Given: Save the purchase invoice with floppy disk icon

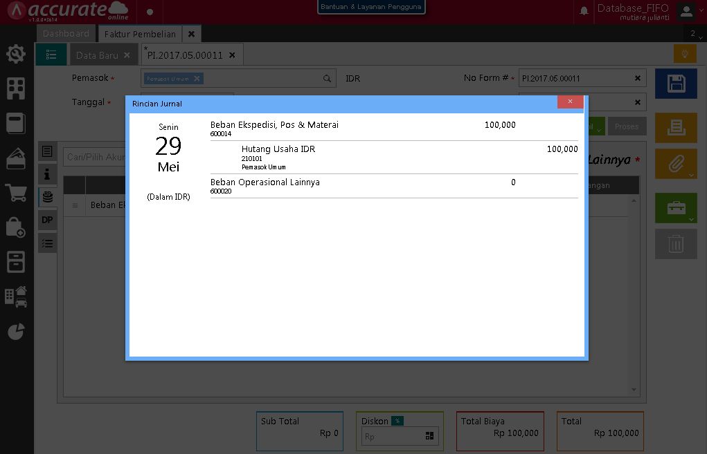Looking at the screenshot, I should pyautogui.click(x=675, y=83).
